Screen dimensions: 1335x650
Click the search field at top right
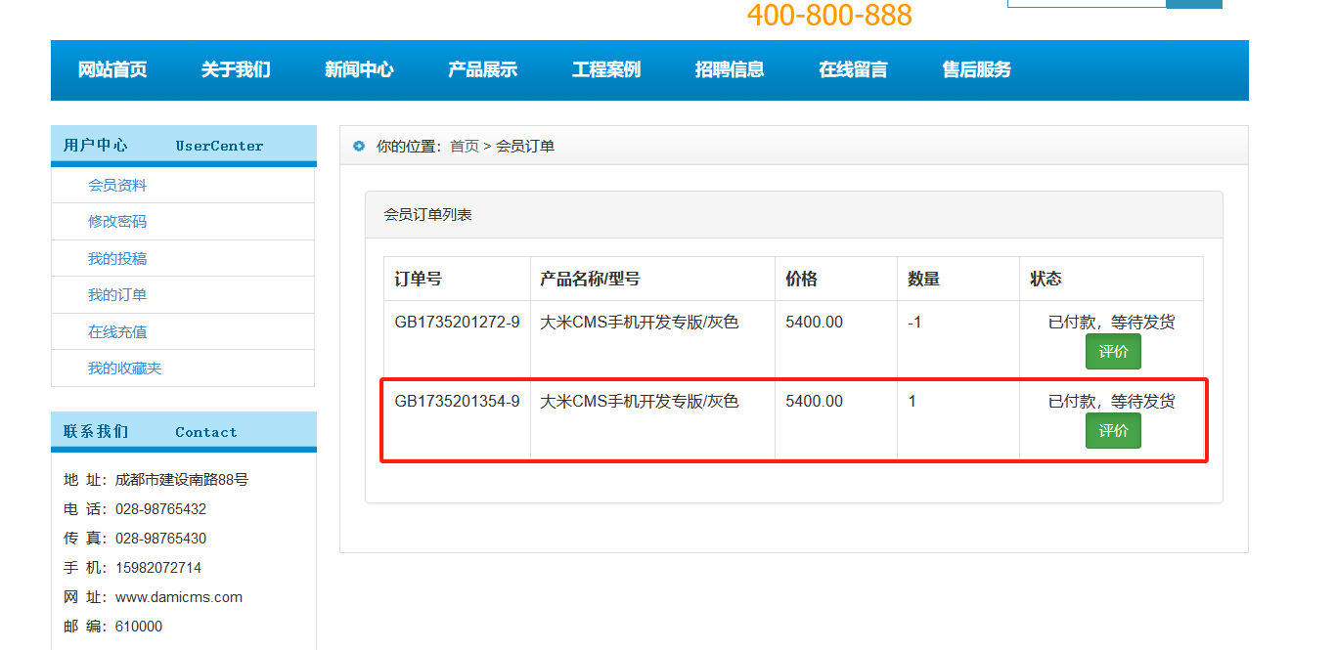1087,3
